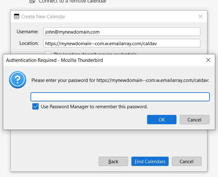Click into the Location URL field

[122, 43]
